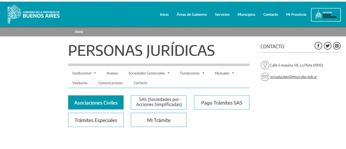The width and height of the screenshot is (346, 149).
Task: Open the Comunicaciones section
Action: [x=110, y=83]
